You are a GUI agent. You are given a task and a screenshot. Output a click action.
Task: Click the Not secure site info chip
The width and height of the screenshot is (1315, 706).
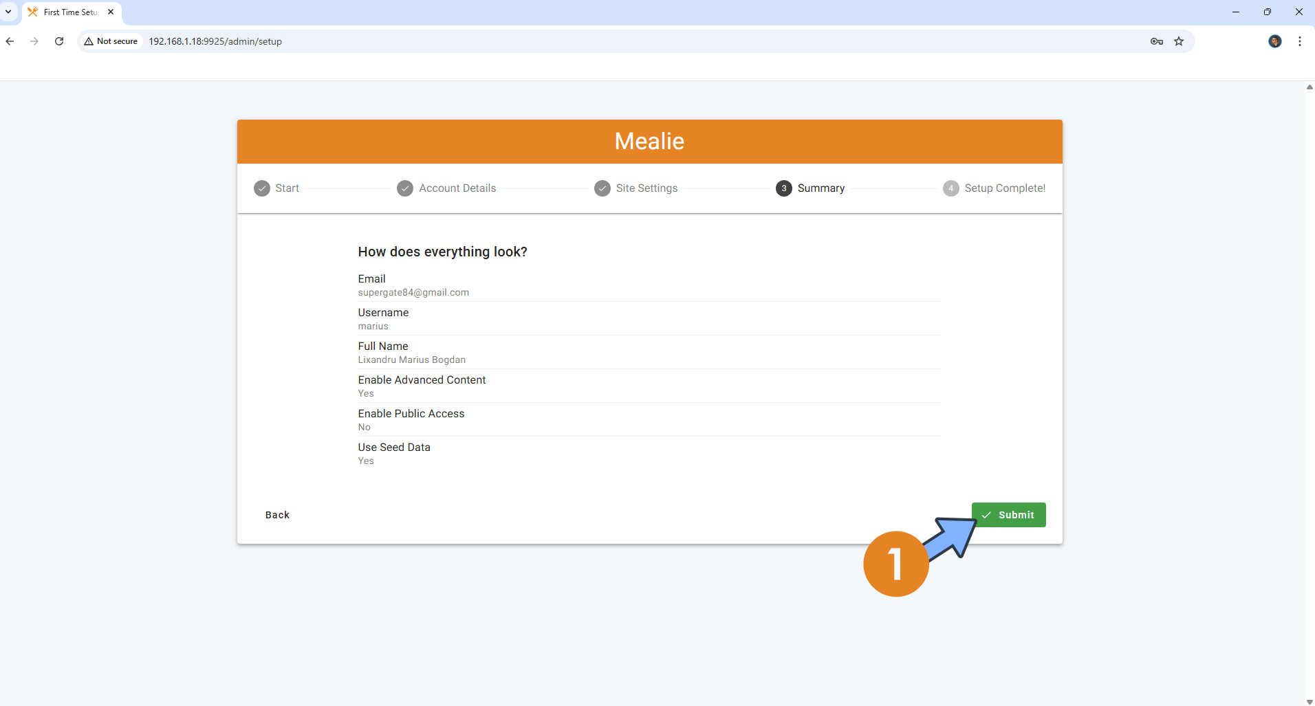coord(111,41)
